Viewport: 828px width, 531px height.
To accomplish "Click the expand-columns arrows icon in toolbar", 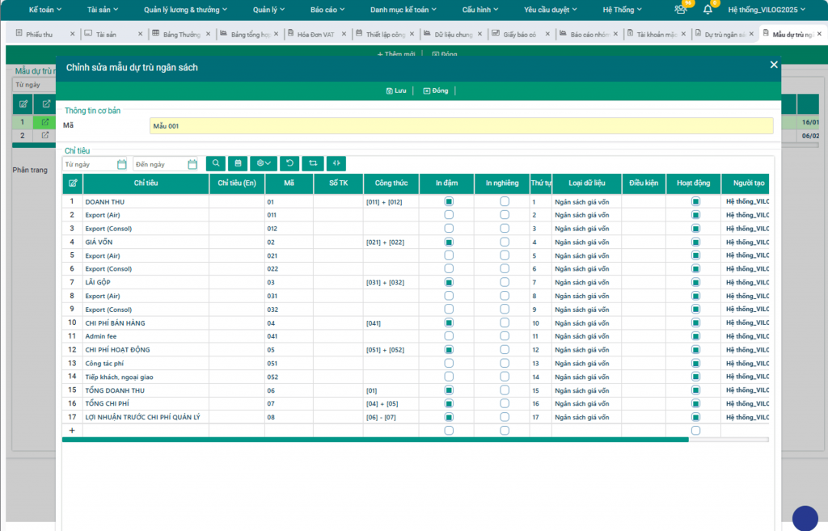I will 336,163.
